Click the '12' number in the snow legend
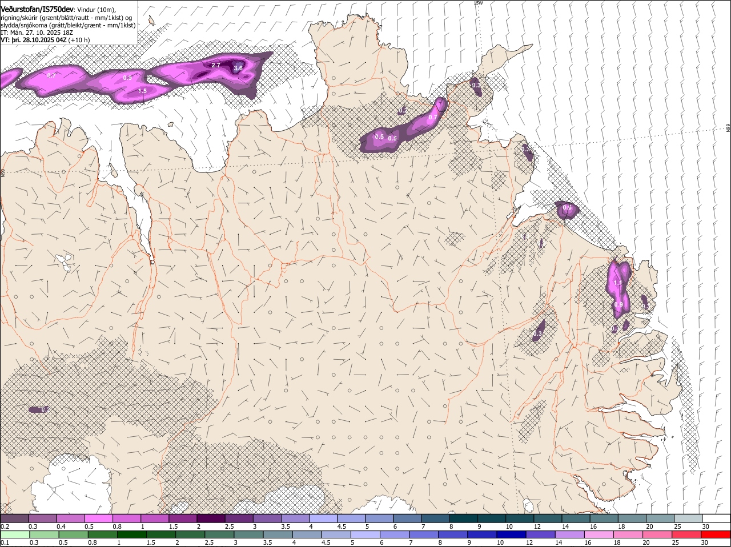731x547 pixels. pyautogui.click(x=536, y=526)
